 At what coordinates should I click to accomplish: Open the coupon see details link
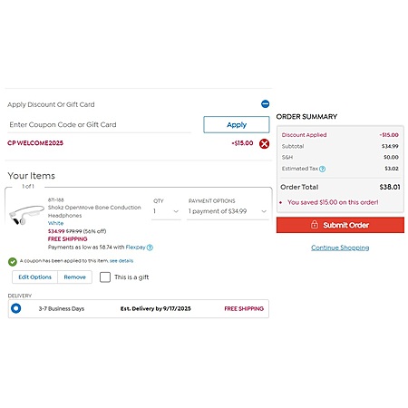point(121,261)
